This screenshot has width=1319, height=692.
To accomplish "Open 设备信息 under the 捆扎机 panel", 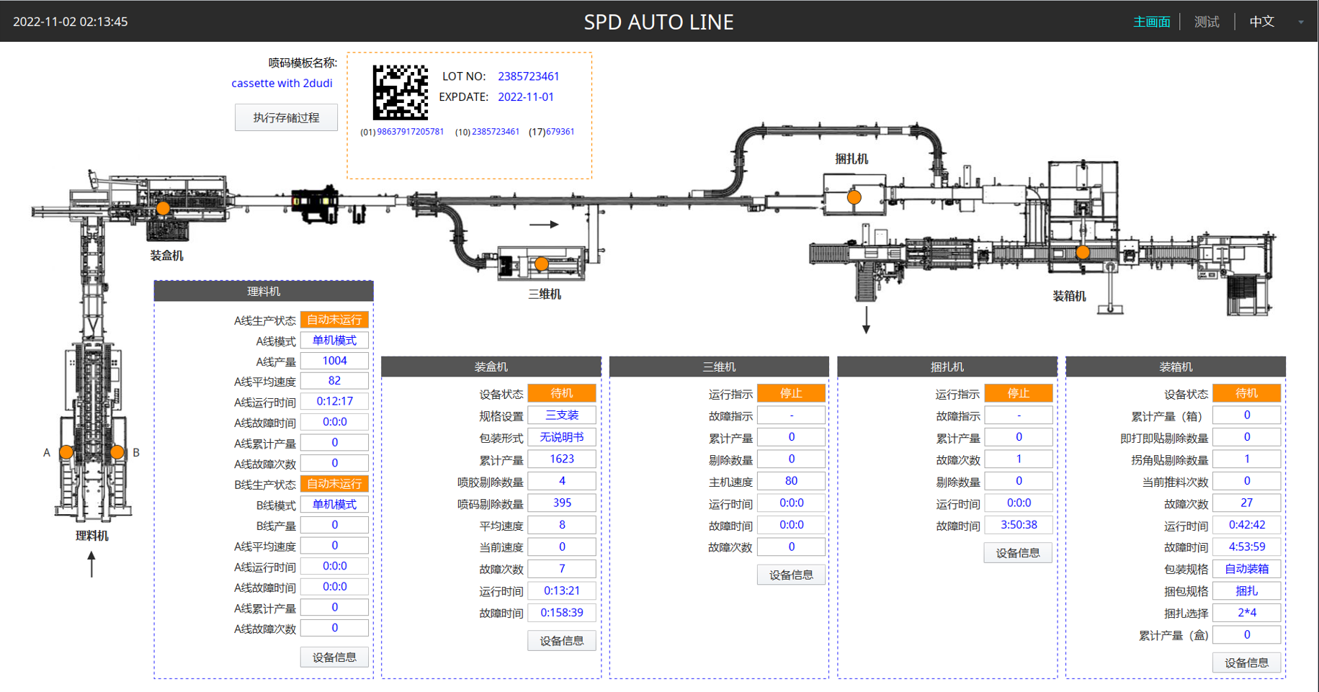I will pyautogui.click(x=1018, y=552).
